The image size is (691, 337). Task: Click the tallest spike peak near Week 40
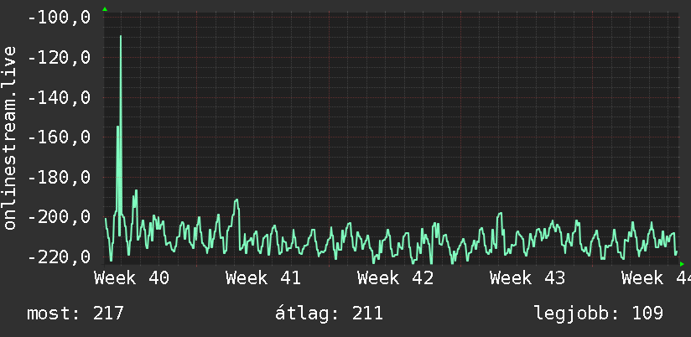coord(120,36)
